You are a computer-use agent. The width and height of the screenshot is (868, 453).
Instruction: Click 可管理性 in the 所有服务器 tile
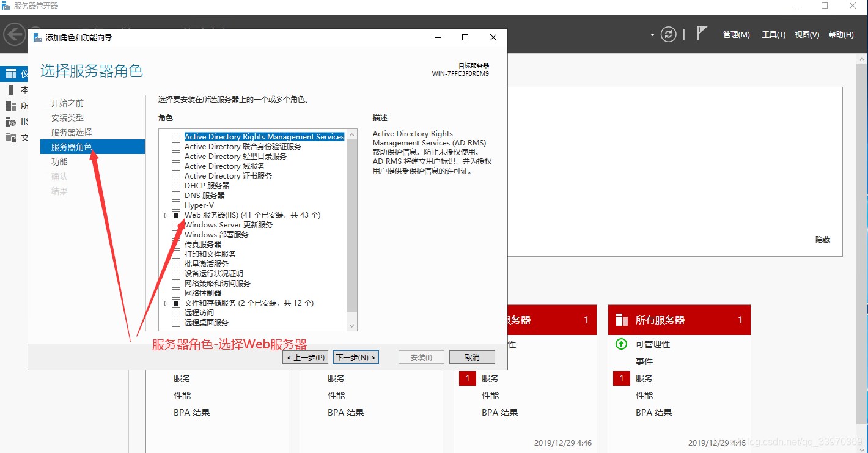(x=653, y=344)
